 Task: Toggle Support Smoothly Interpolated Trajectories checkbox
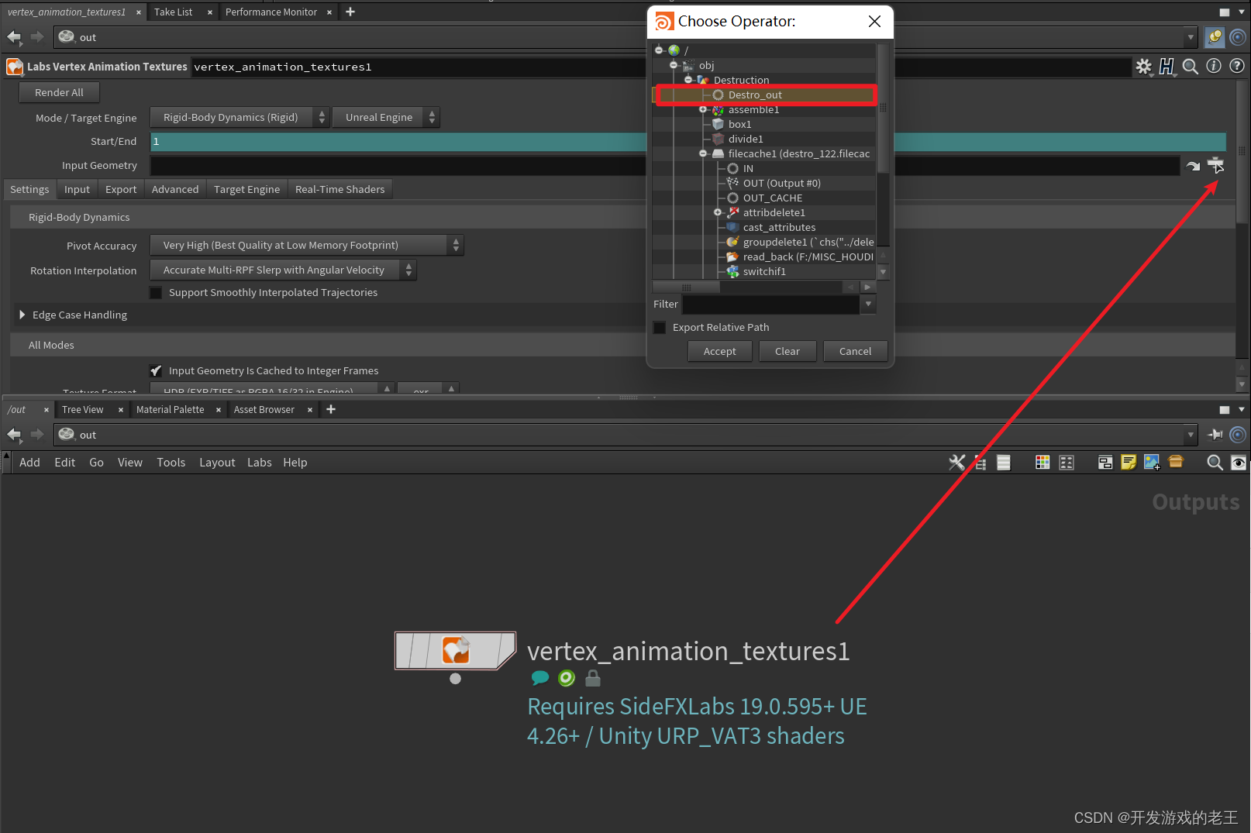pyautogui.click(x=156, y=292)
